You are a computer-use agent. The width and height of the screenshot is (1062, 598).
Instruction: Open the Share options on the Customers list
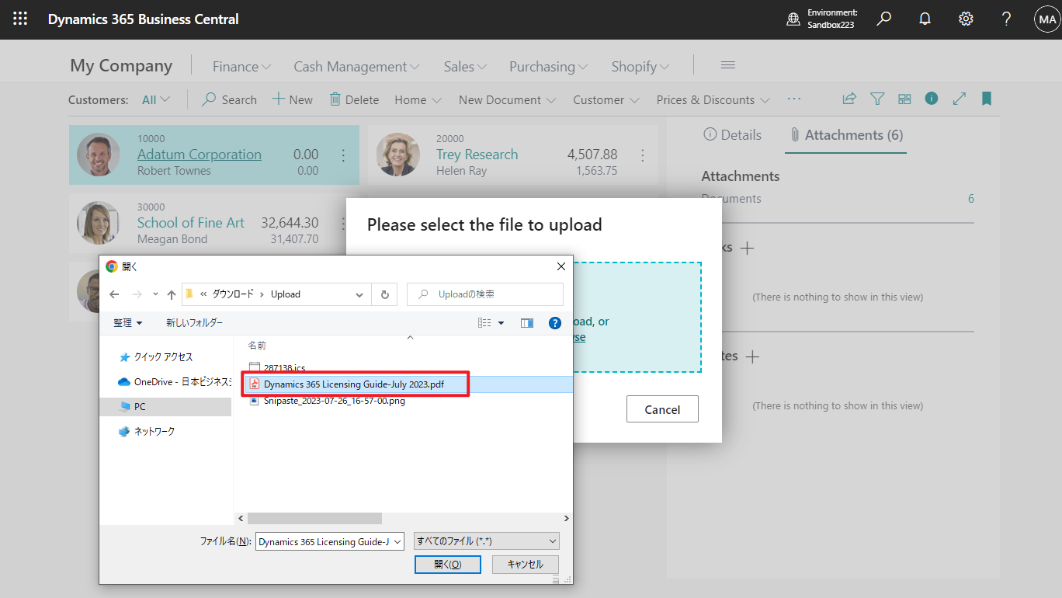tap(849, 99)
